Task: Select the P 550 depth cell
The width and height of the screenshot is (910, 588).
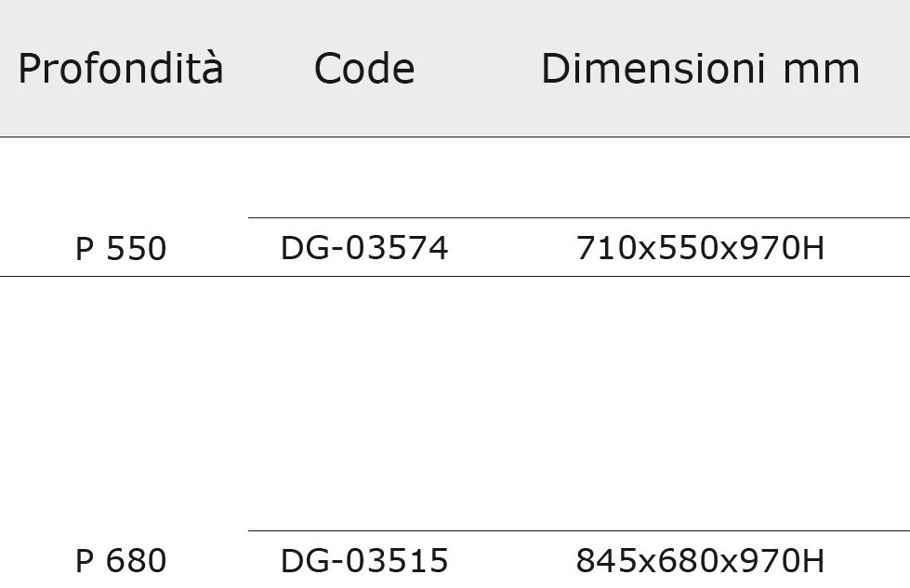Action: 121,248
